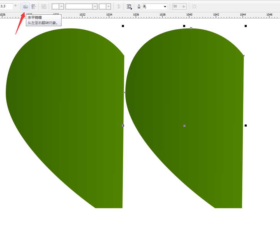Click the selection's center X marker
This screenshot has width=280, height=239.
pyautogui.click(x=184, y=126)
